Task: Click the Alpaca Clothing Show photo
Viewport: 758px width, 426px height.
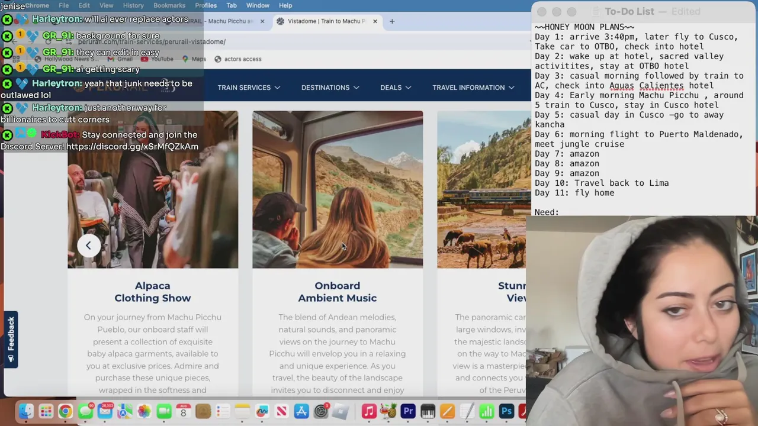Action: click(x=153, y=189)
